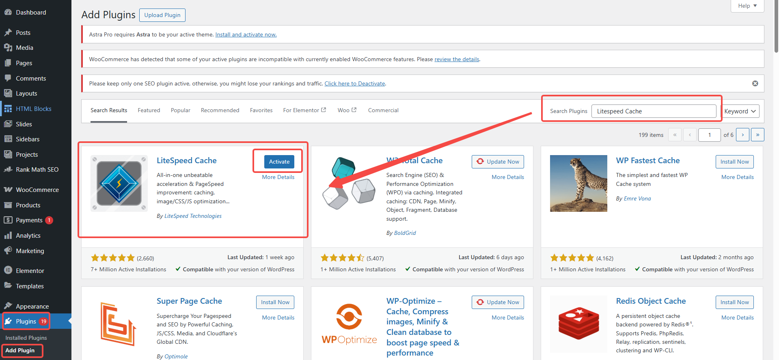Open More Details for Super Page Cache
The height and width of the screenshot is (360, 779).
tap(278, 317)
